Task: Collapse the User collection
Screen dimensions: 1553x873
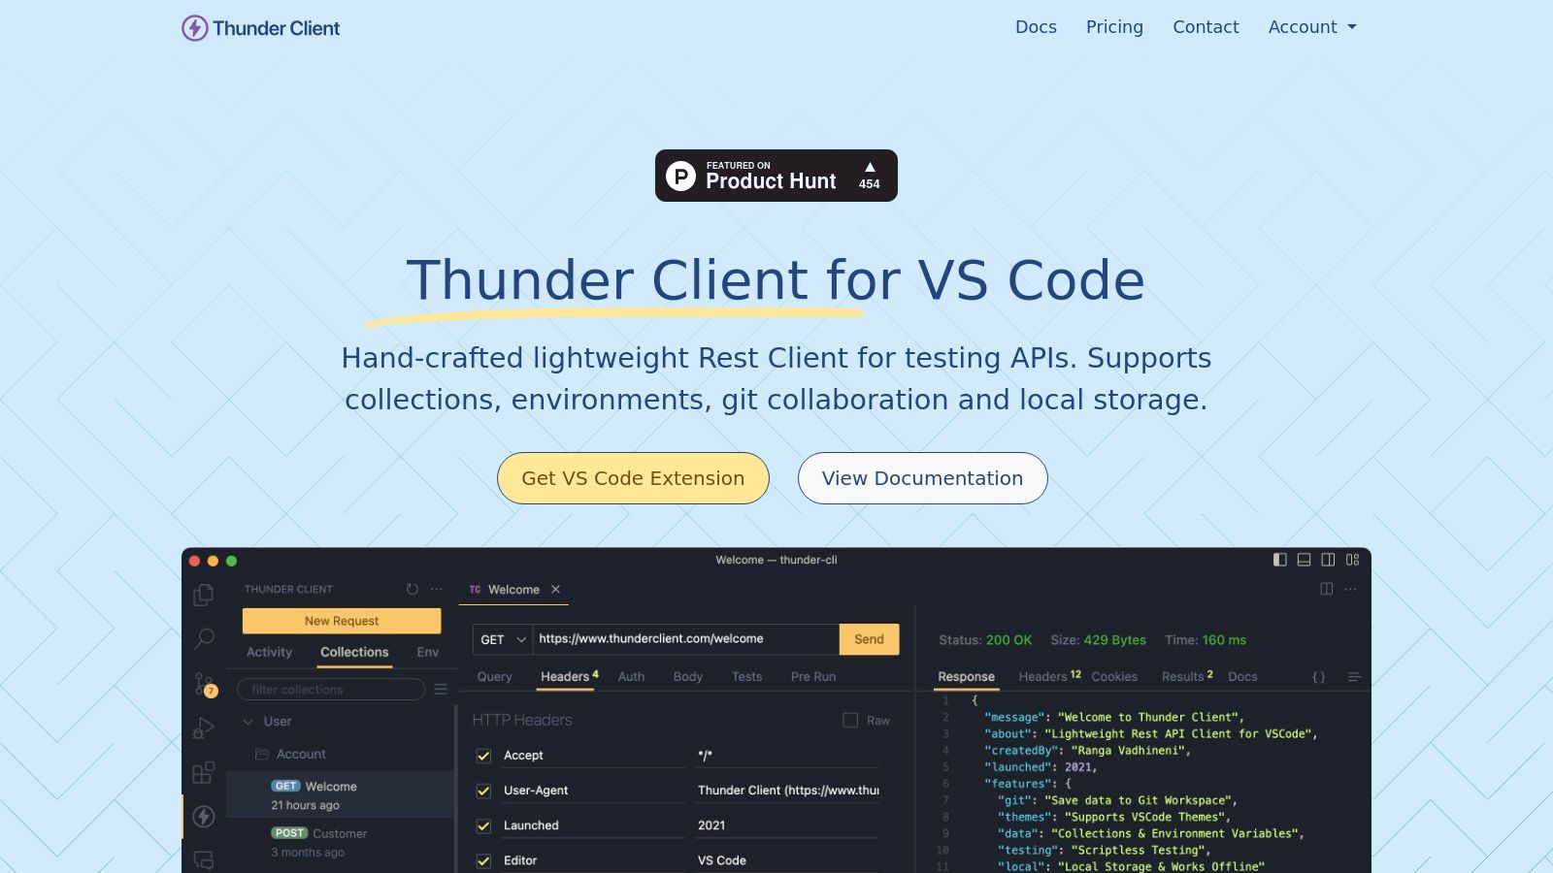Action: pyautogui.click(x=249, y=722)
